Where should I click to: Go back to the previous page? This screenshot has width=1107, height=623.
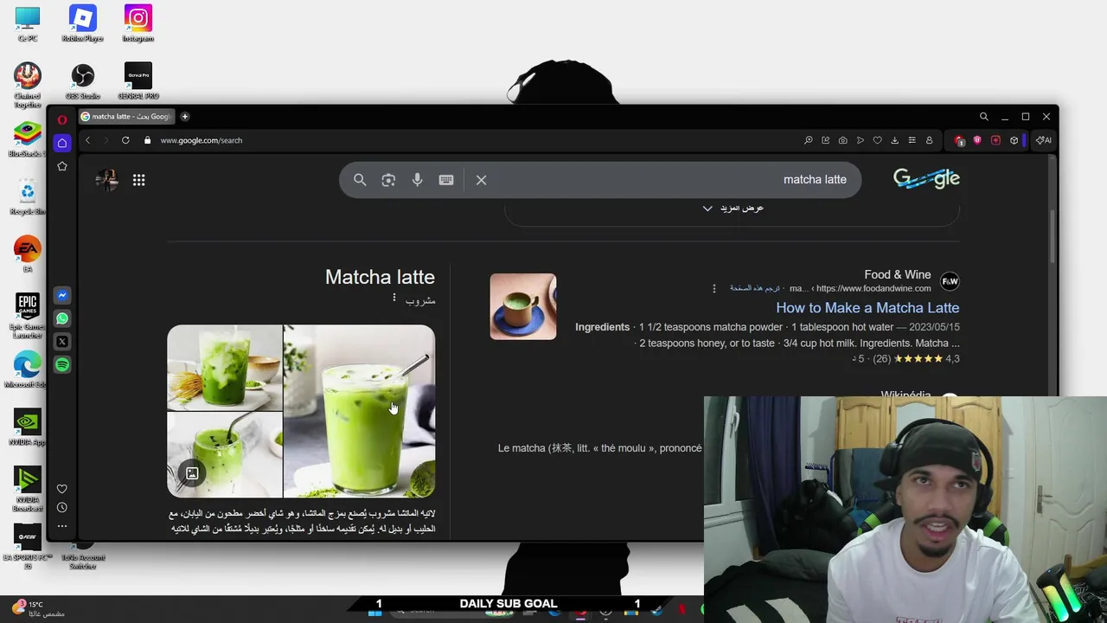click(x=87, y=140)
